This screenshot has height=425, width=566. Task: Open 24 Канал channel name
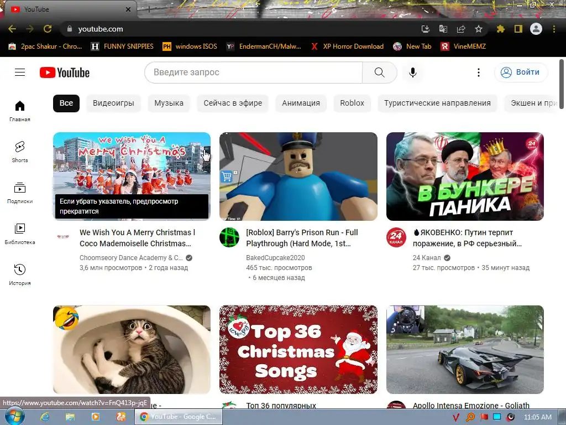tap(427, 258)
